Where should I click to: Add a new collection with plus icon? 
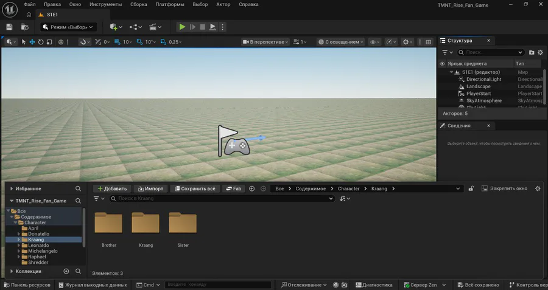pos(66,271)
